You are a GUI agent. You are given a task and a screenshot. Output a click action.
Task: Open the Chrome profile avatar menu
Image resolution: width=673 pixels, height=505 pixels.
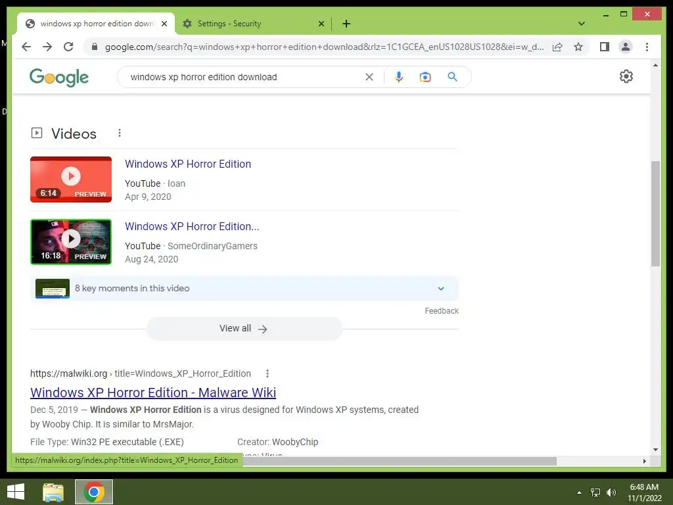626,47
